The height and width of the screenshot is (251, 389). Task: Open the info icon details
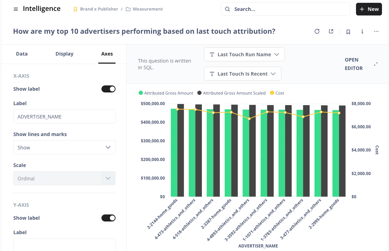(362, 32)
